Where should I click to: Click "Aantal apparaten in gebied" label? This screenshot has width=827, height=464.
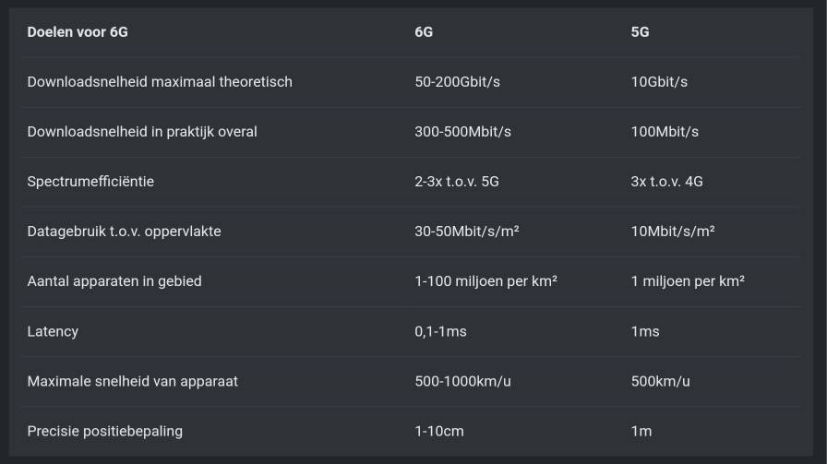click(x=114, y=281)
